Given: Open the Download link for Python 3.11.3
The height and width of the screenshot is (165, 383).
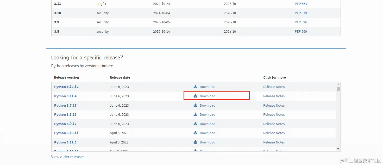Looking at the screenshot, I should pyautogui.click(x=208, y=142).
